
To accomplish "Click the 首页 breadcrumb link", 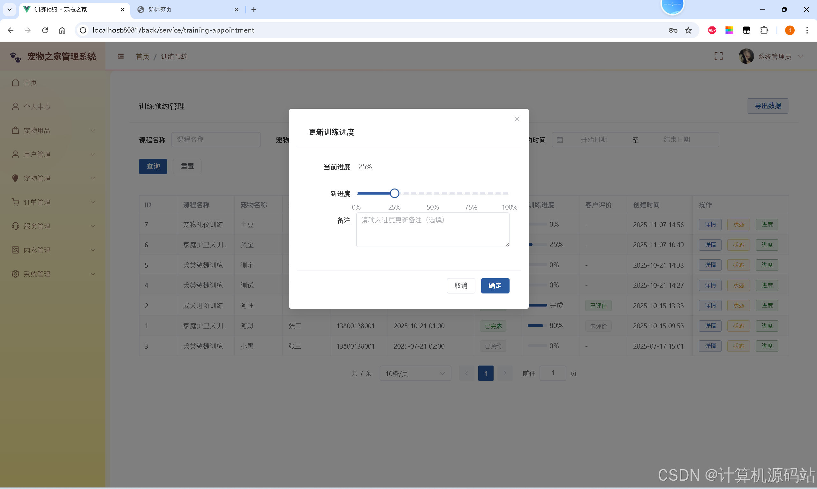I will coord(142,56).
